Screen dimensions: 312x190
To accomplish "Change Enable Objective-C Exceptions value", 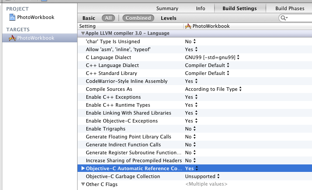I will coord(191,121).
